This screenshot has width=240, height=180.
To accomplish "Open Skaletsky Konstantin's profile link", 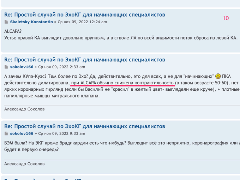I will click(31, 22).
